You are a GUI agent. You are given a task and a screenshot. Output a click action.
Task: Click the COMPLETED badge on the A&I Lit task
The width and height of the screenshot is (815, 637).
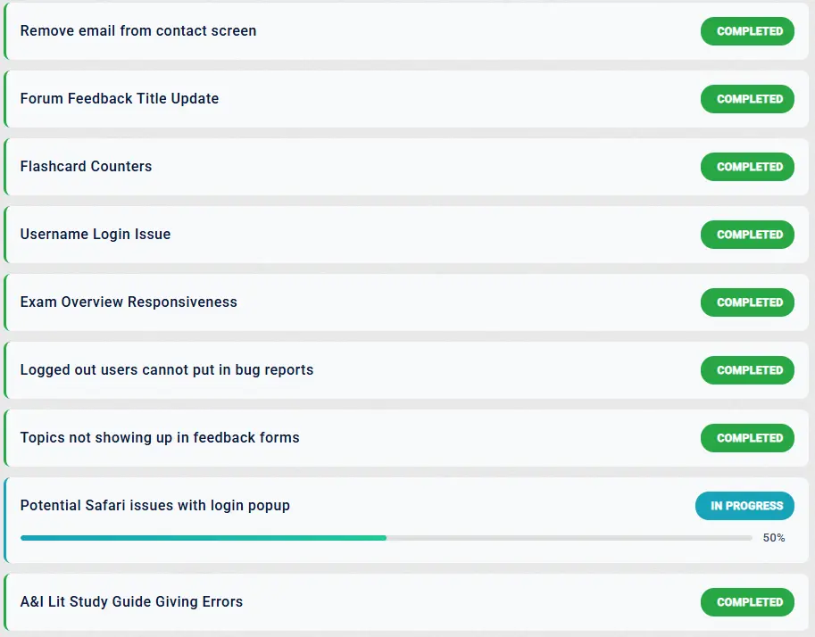click(747, 601)
